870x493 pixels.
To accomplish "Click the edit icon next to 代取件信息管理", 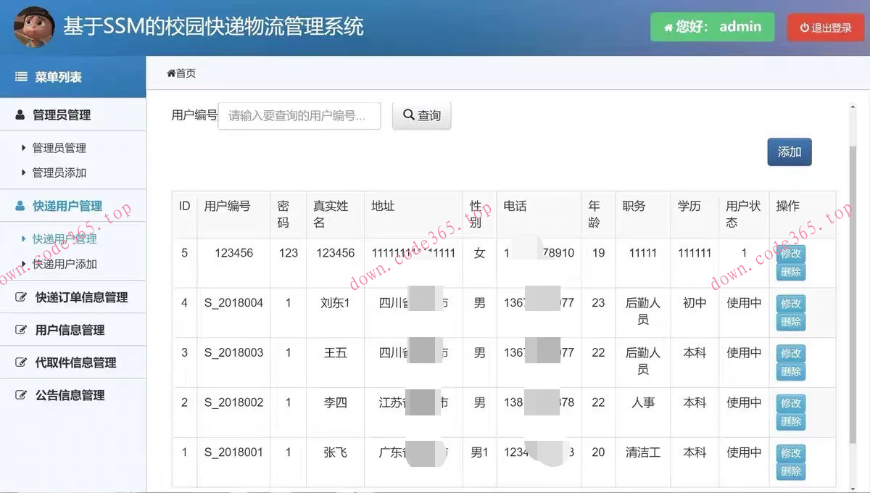I will click(x=20, y=362).
